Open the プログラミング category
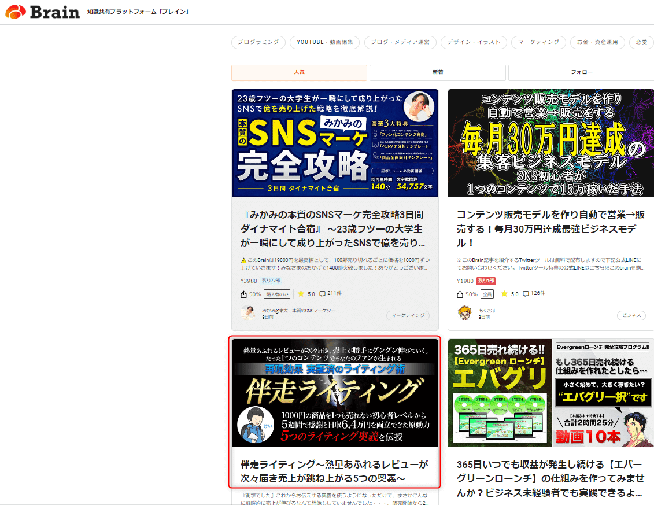Screen dimensions: 654x505 [x=258, y=42]
